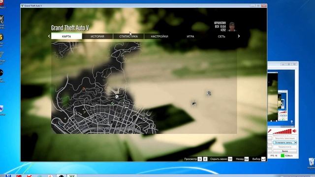Click the green status indicator in recorder
Screen dimensions: 315x177
(x=283, y=155)
